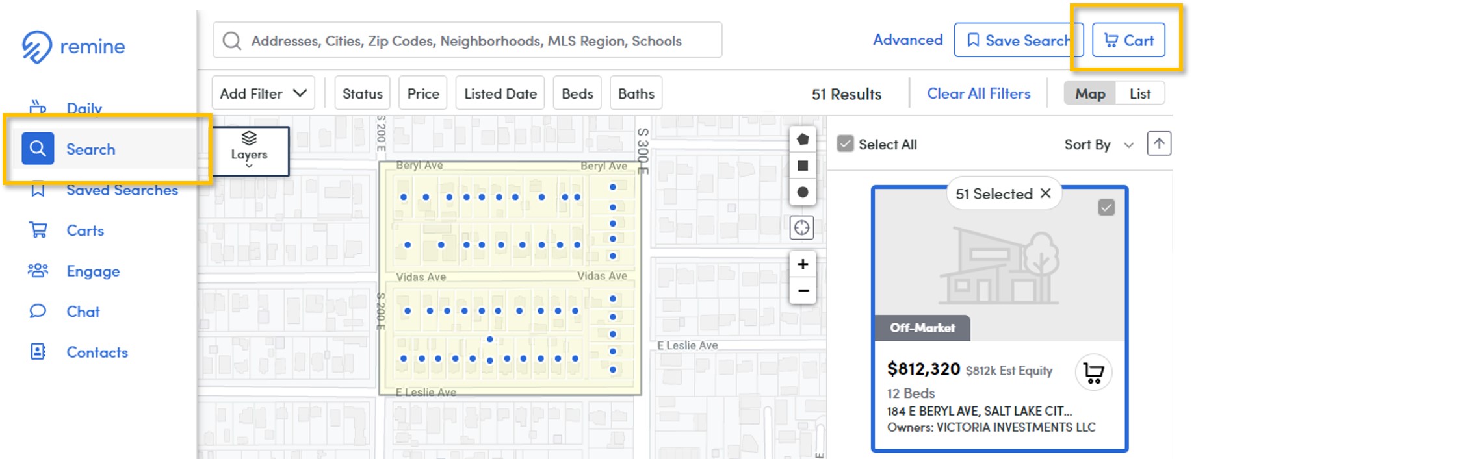
Task: Click Clear All Filters link
Action: click(978, 93)
